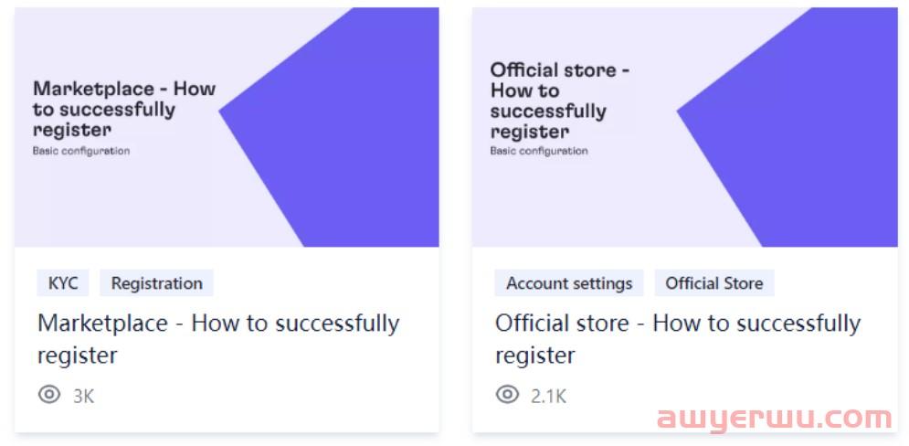
Task: Click the Marketplace registration banner thumbnail
Action: tap(227, 127)
